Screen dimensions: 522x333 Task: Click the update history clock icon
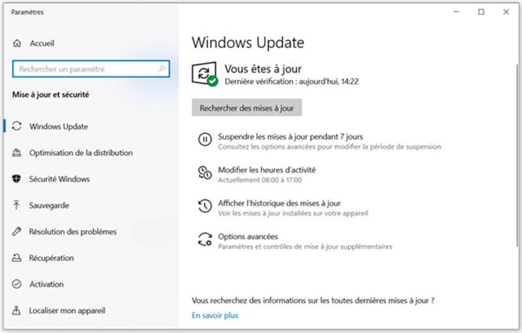click(x=205, y=206)
